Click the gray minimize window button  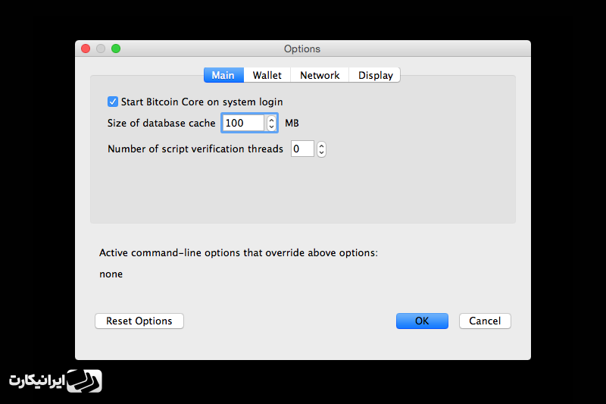[101, 49]
